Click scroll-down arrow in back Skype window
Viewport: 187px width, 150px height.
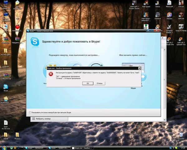[x=164, y=120]
